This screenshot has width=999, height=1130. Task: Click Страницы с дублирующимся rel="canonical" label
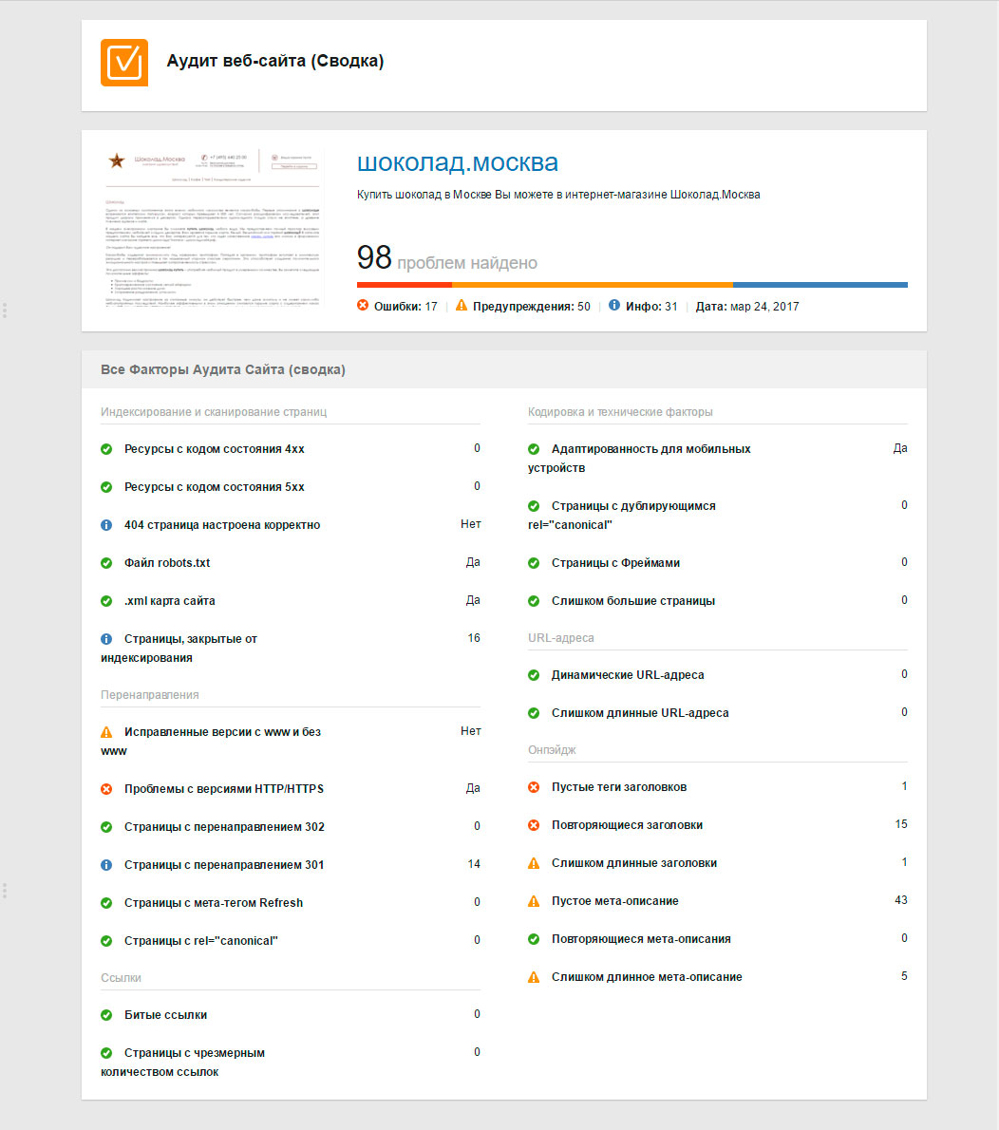[x=622, y=516]
